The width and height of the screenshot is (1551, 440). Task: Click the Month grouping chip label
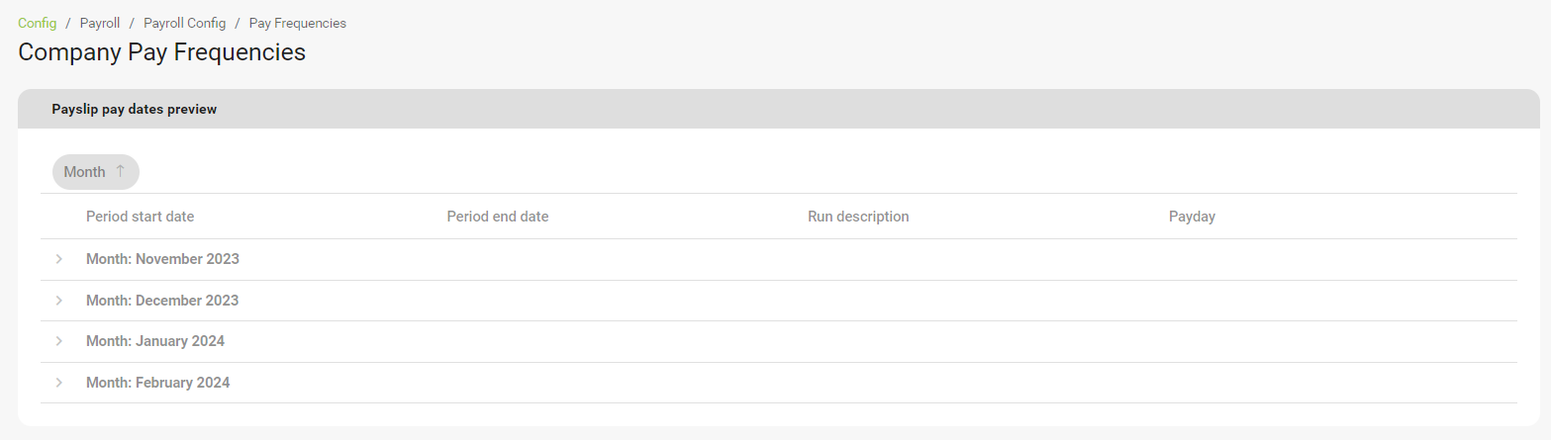point(84,172)
